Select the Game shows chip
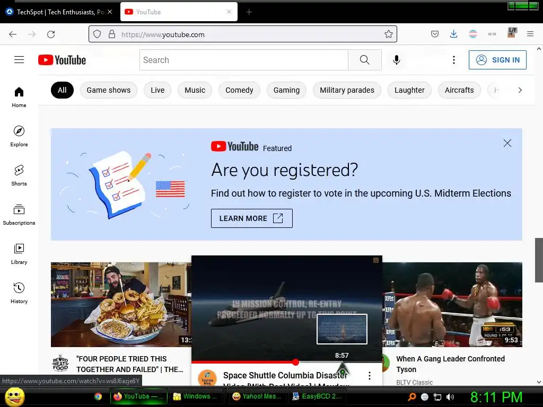 [x=108, y=90]
